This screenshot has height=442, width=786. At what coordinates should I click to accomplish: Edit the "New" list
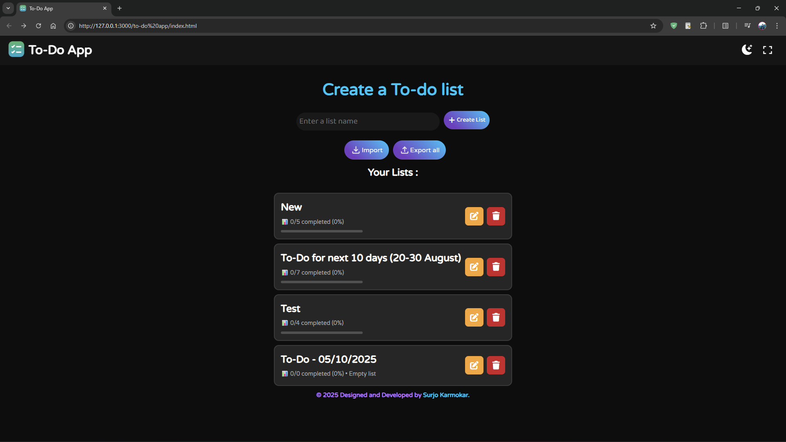[x=474, y=216]
